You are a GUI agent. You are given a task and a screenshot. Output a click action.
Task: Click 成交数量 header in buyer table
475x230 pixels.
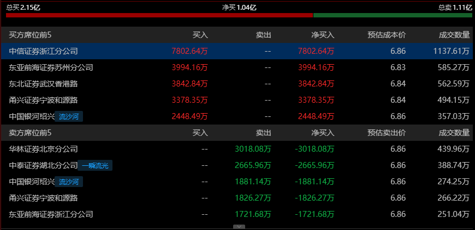tap(454, 35)
